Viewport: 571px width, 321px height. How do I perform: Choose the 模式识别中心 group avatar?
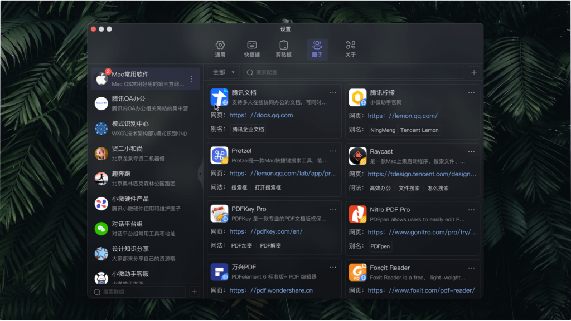click(x=101, y=129)
